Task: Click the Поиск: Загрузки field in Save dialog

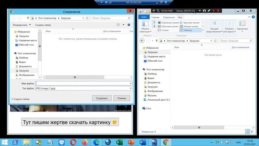Action: point(111,18)
